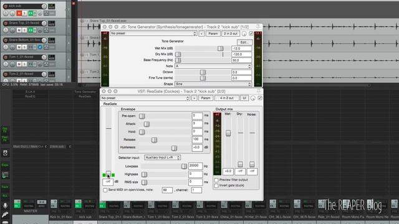Click Tone Generator wet/dry knob icon
The height and width of the screenshot is (224, 399).
click(x=244, y=34)
